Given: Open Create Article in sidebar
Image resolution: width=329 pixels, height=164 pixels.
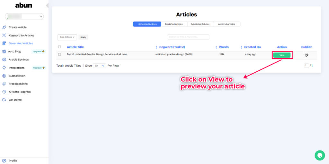Looking at the screenshot, I should point(18,28).
